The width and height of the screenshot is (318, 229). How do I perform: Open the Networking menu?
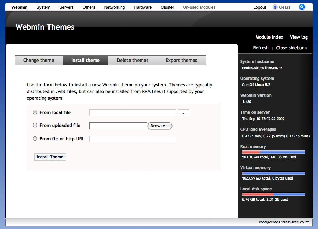click(x=114, y=7)
